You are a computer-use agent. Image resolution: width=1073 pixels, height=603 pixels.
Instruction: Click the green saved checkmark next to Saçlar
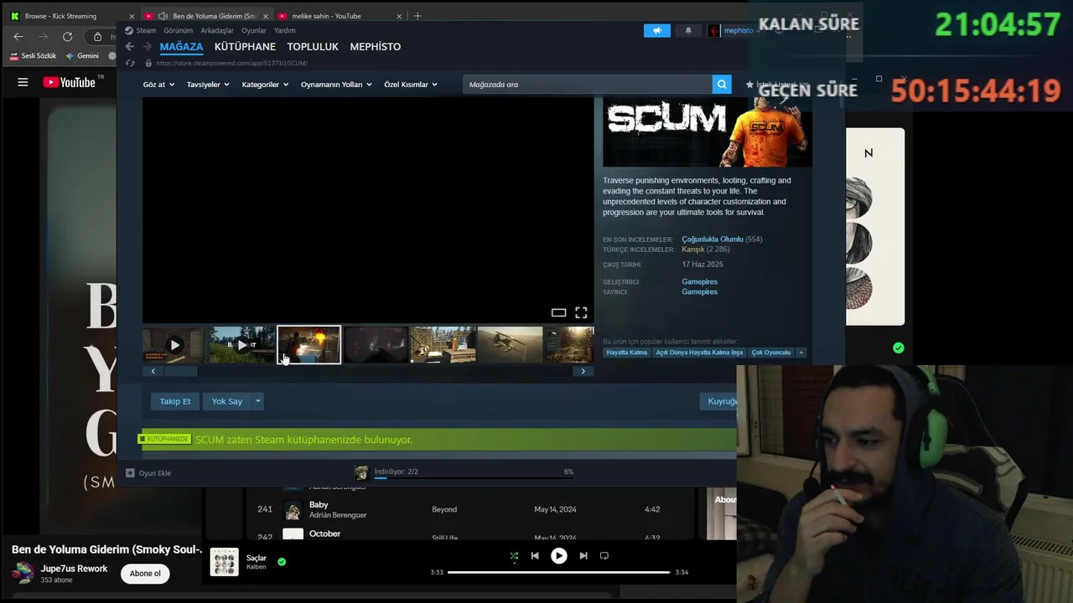282,562
